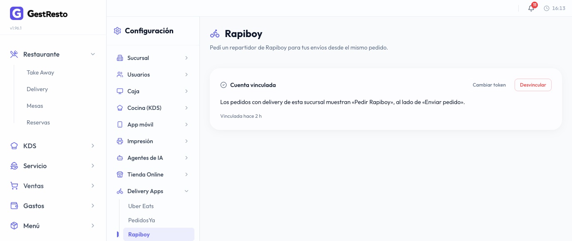Expand the Sucursal settings chevron
This screenshot has width=572, height=241.
[187, 58]
